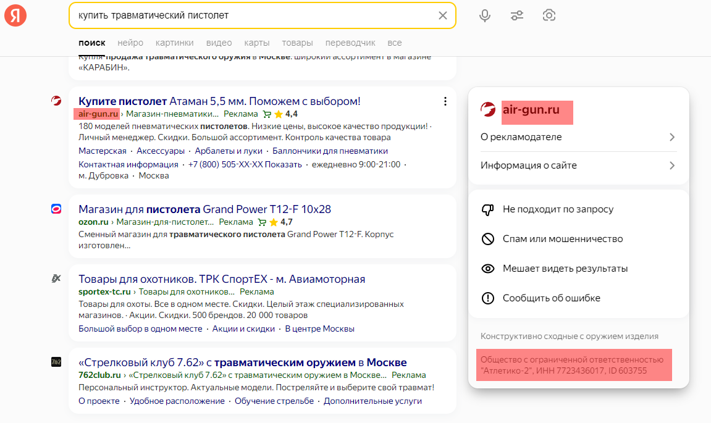This screenshot has width=711, height=423.
Task: Reveal phone number via 'Показать'
Action: tap(284, 164)
